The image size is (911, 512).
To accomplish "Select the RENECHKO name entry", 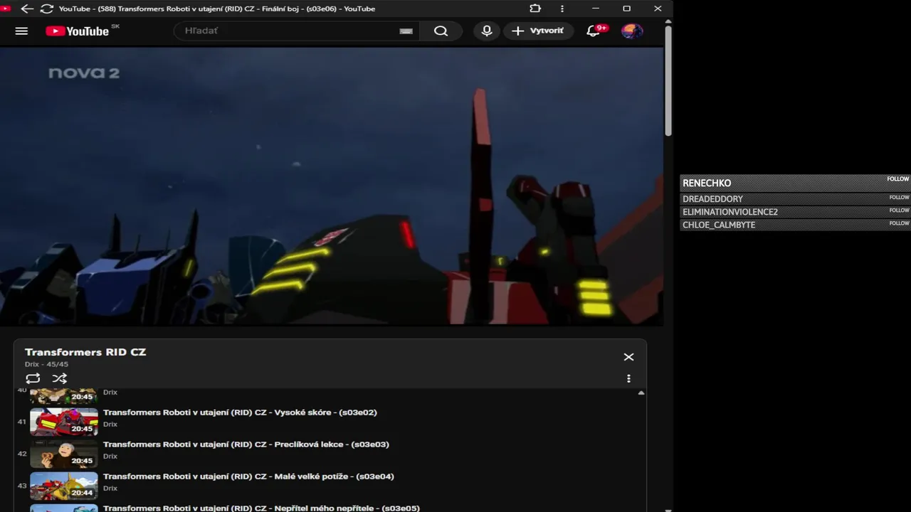I will 707,183.
